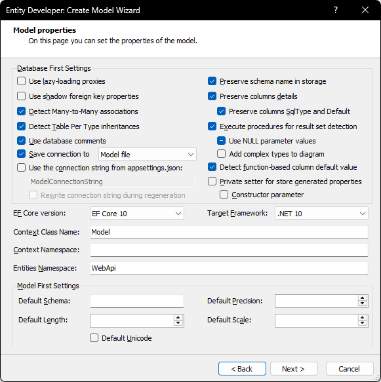Uncheck Detect Many-to-Many associations

point(22,111)
